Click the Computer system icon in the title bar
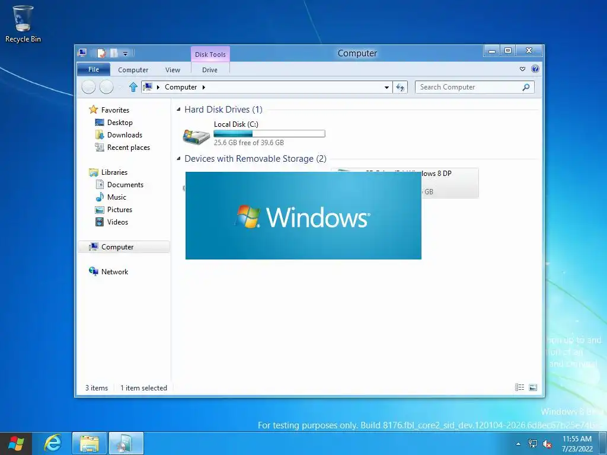 (x=82, y=53)
